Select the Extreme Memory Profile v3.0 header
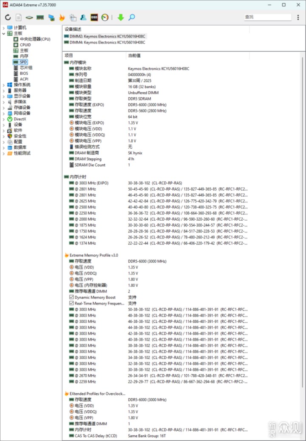The height and width of the screenshot is (441, 306). coord(91,255)
